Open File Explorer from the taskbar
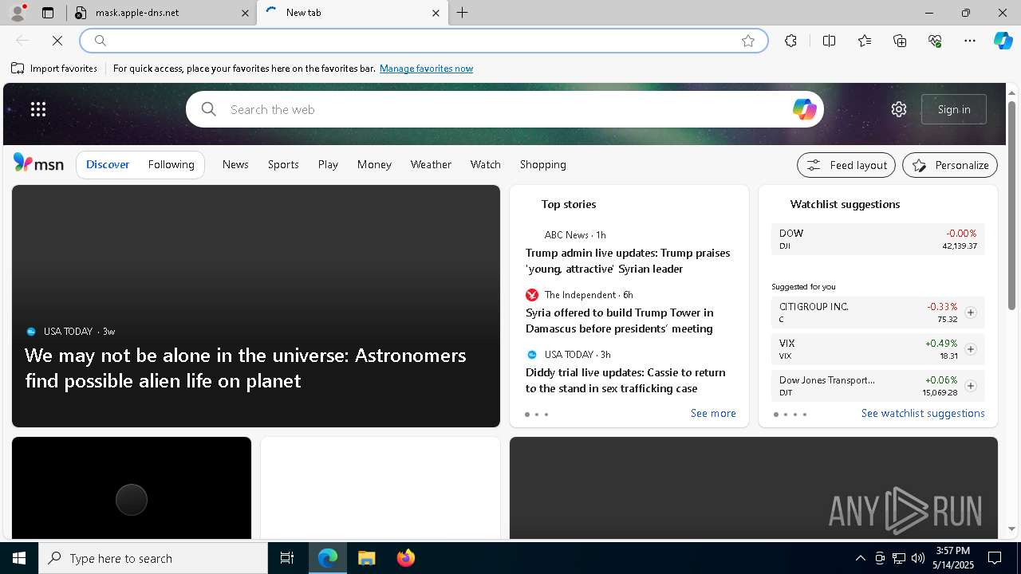This screenshot has height=574, width=1021. point(367,558)
